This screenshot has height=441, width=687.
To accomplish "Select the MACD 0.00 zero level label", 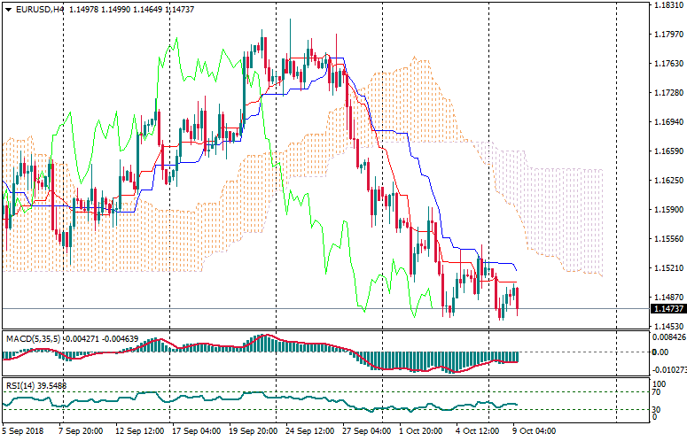I will tap(660, 352).
